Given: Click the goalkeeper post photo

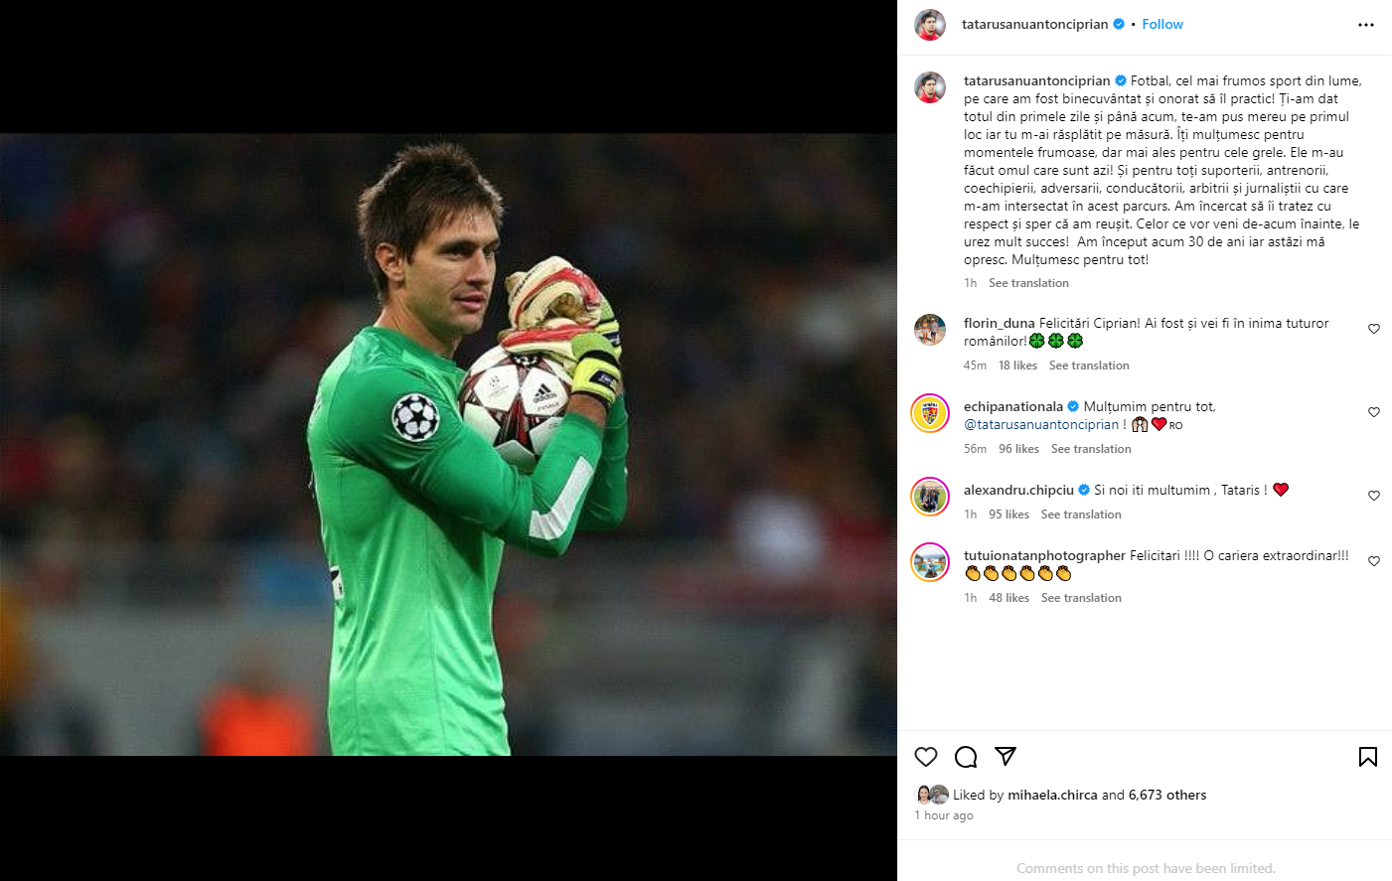Looking at the screenshot, I should (448, 444).
